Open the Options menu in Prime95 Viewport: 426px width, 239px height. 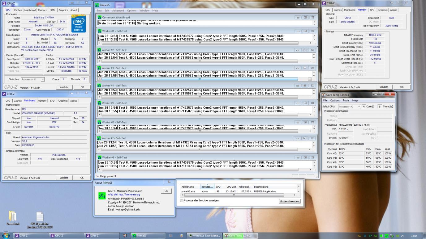(132, 10)
